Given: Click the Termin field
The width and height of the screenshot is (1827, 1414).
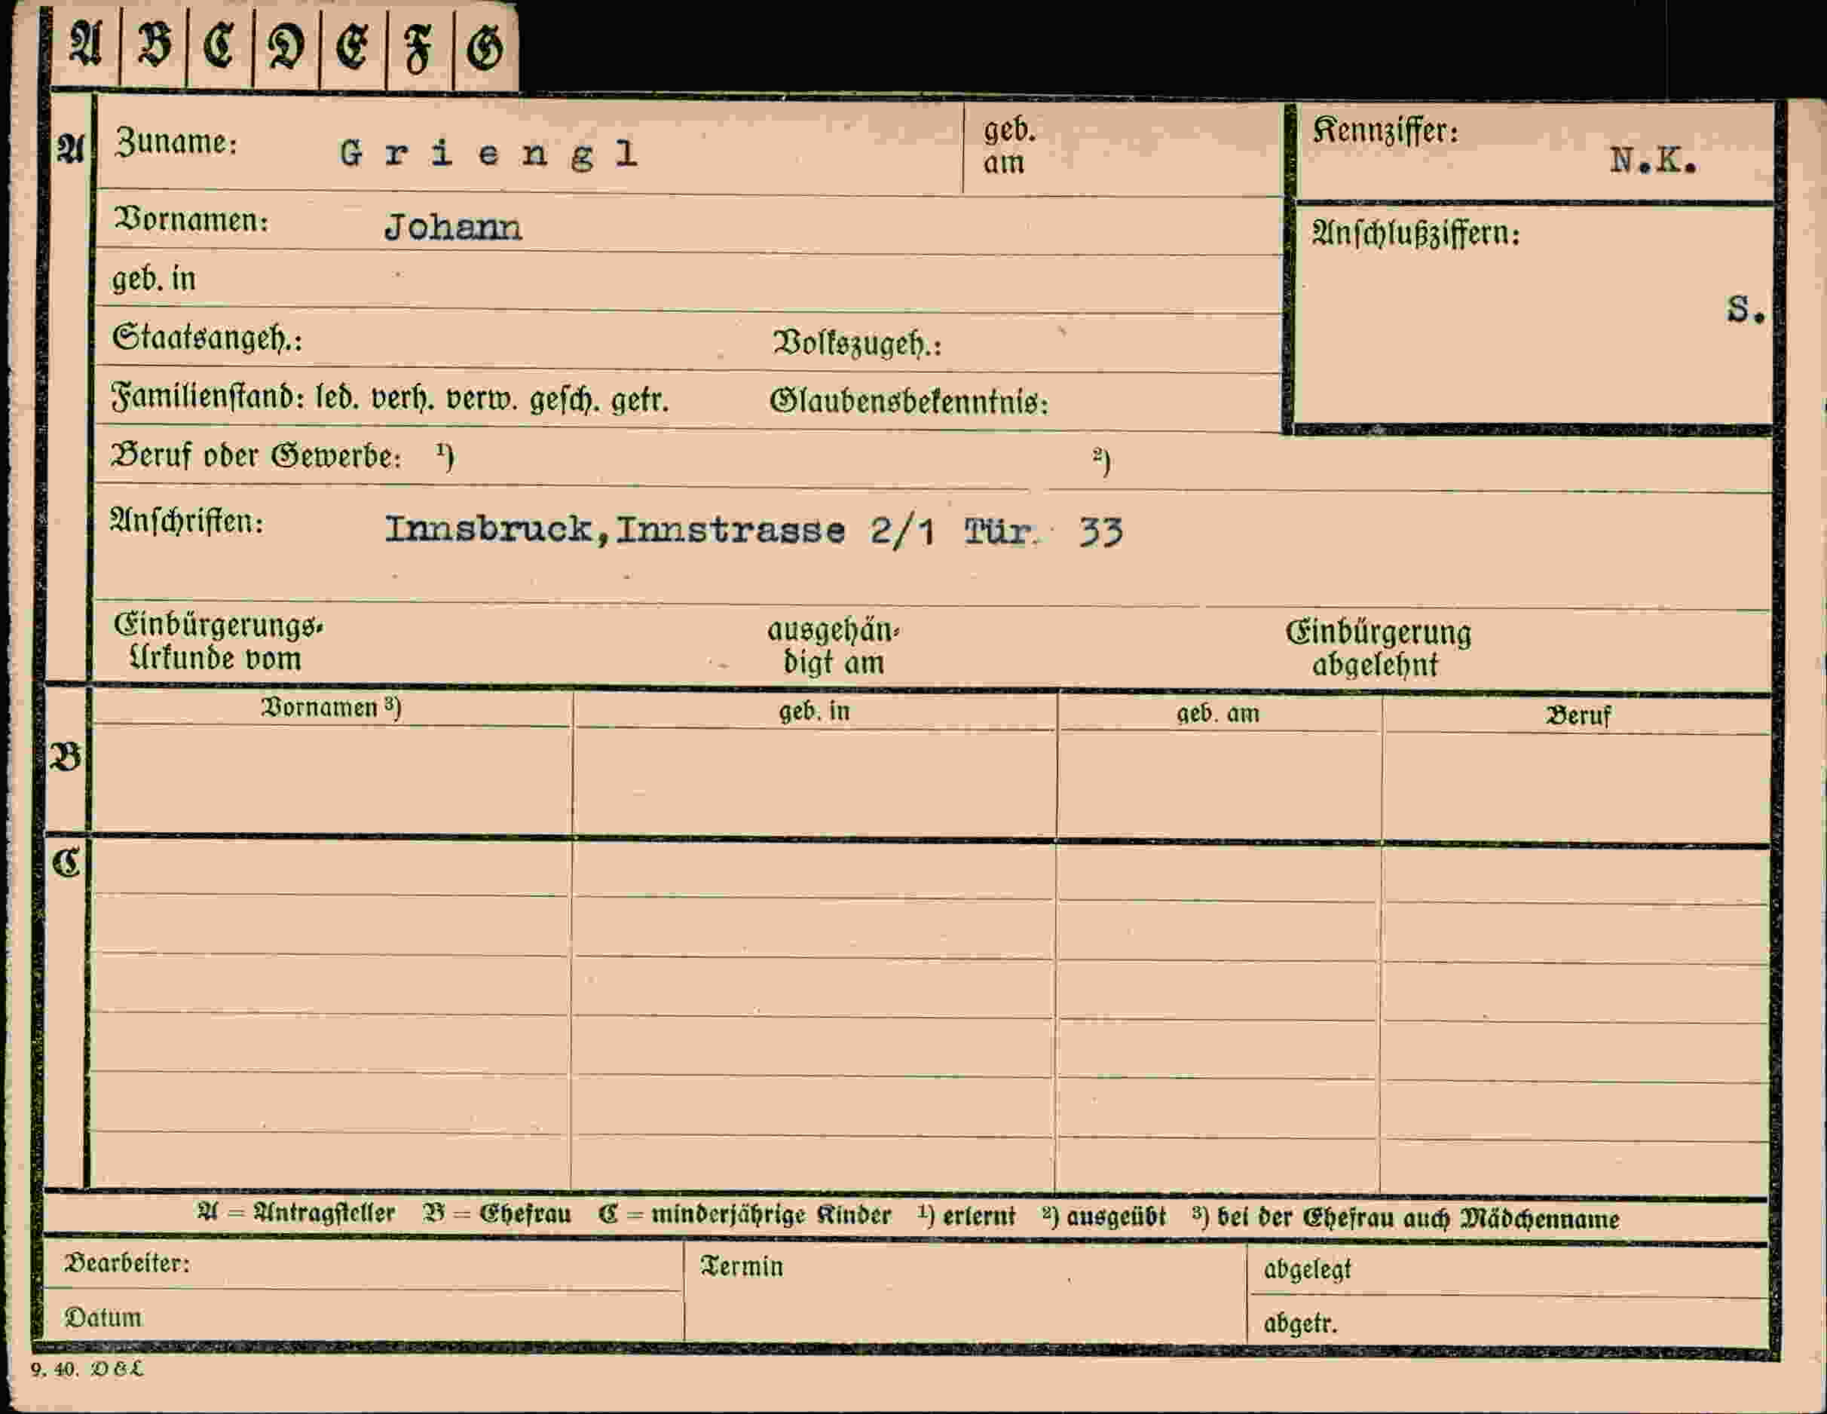Looking at the screenshot, I should [966, 1293].
